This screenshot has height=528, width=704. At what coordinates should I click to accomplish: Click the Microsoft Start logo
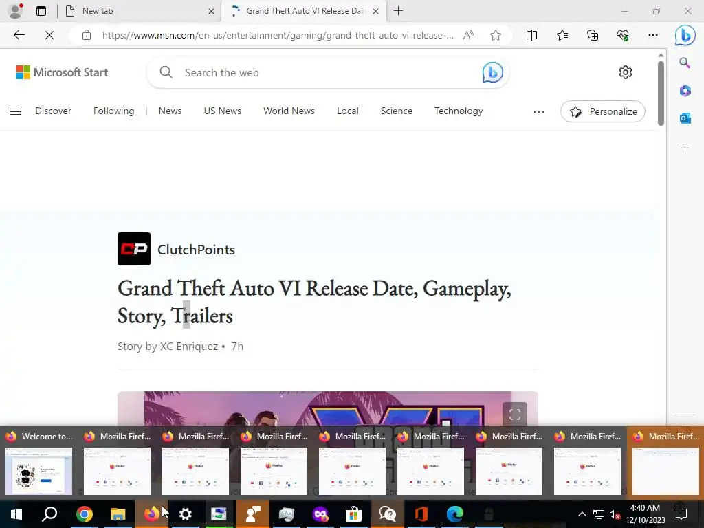point(62,72)
